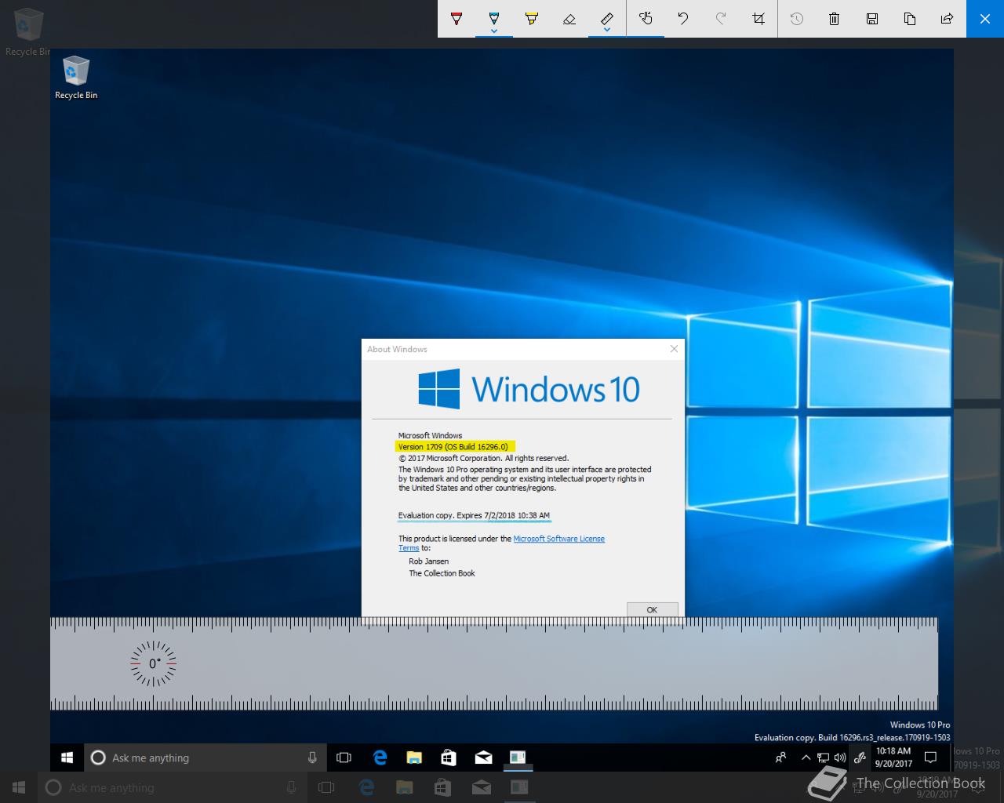Select the red ballpoint pen tool
The width and height of the screenshot is (1004, 803).
(x=457, y=18)
